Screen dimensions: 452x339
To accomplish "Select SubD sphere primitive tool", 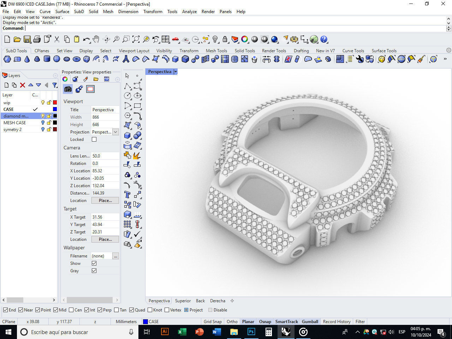I will [57, 59].
